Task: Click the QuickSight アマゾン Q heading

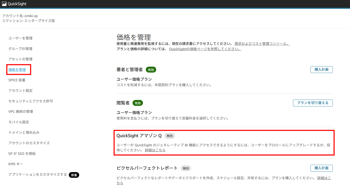Action: pos(139,136)
